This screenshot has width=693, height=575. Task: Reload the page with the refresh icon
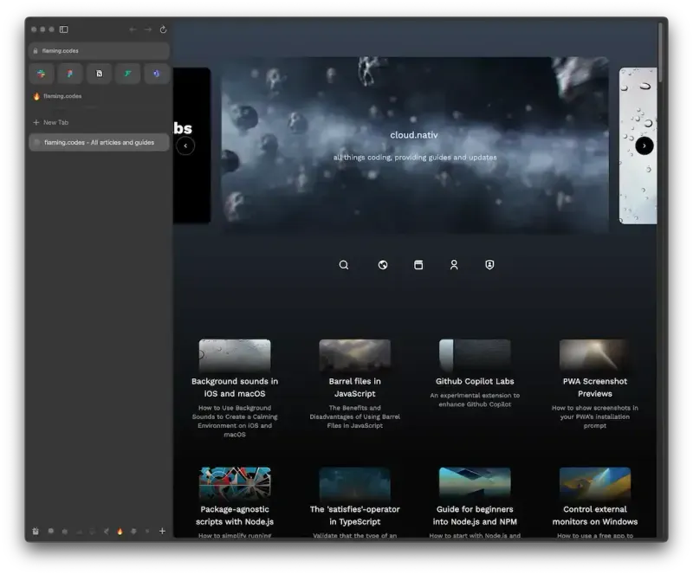(163, 29)
